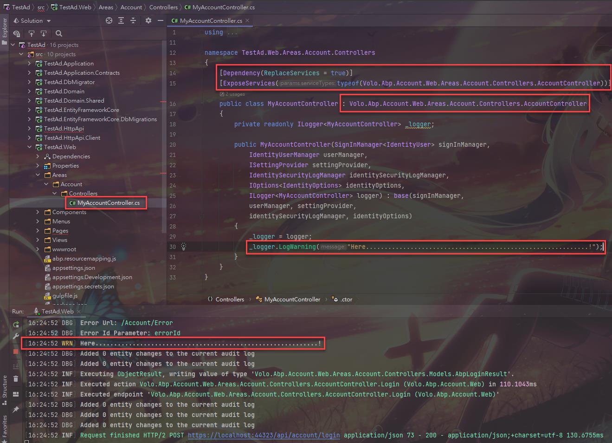This screenshot has height=443, width=612.
Task: Toggle the show all files eye icon
Action: [x=17, y=33]
